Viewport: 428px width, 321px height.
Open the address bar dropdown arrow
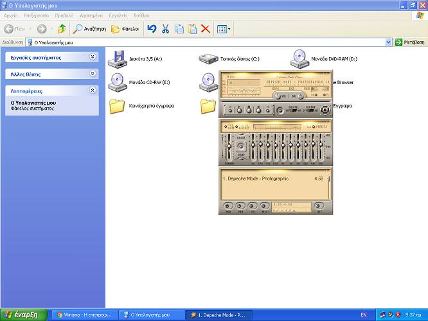[x=388, y=42]
